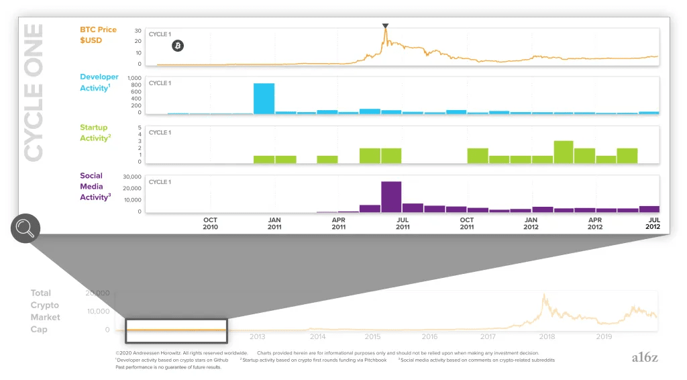This screenshot has height=380, width=687.
Task: Click the magnifying glass icon
Action: [25, 228]
